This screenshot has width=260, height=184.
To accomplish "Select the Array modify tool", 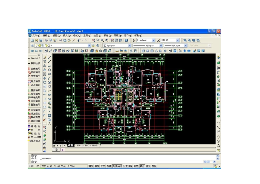I will [45, 74].
